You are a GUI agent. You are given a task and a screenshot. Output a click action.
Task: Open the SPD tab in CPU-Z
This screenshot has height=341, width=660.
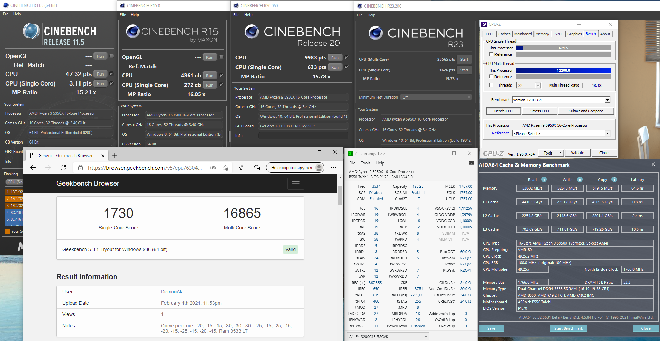558,34
